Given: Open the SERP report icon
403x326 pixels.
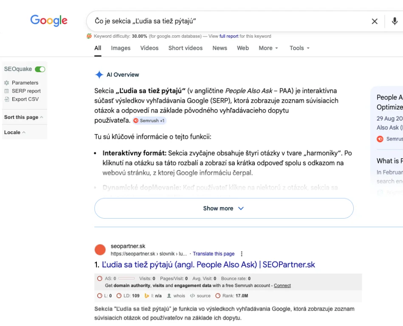Looking at the screenshot, I should (6, 91).
